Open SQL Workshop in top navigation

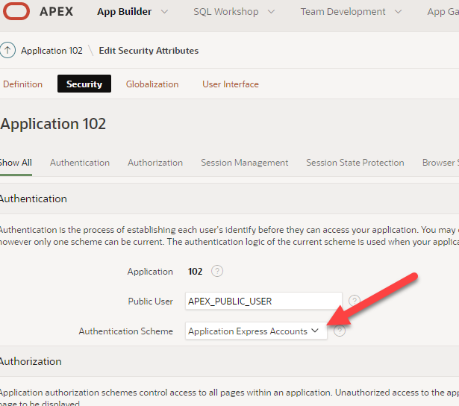coord(226,12)
